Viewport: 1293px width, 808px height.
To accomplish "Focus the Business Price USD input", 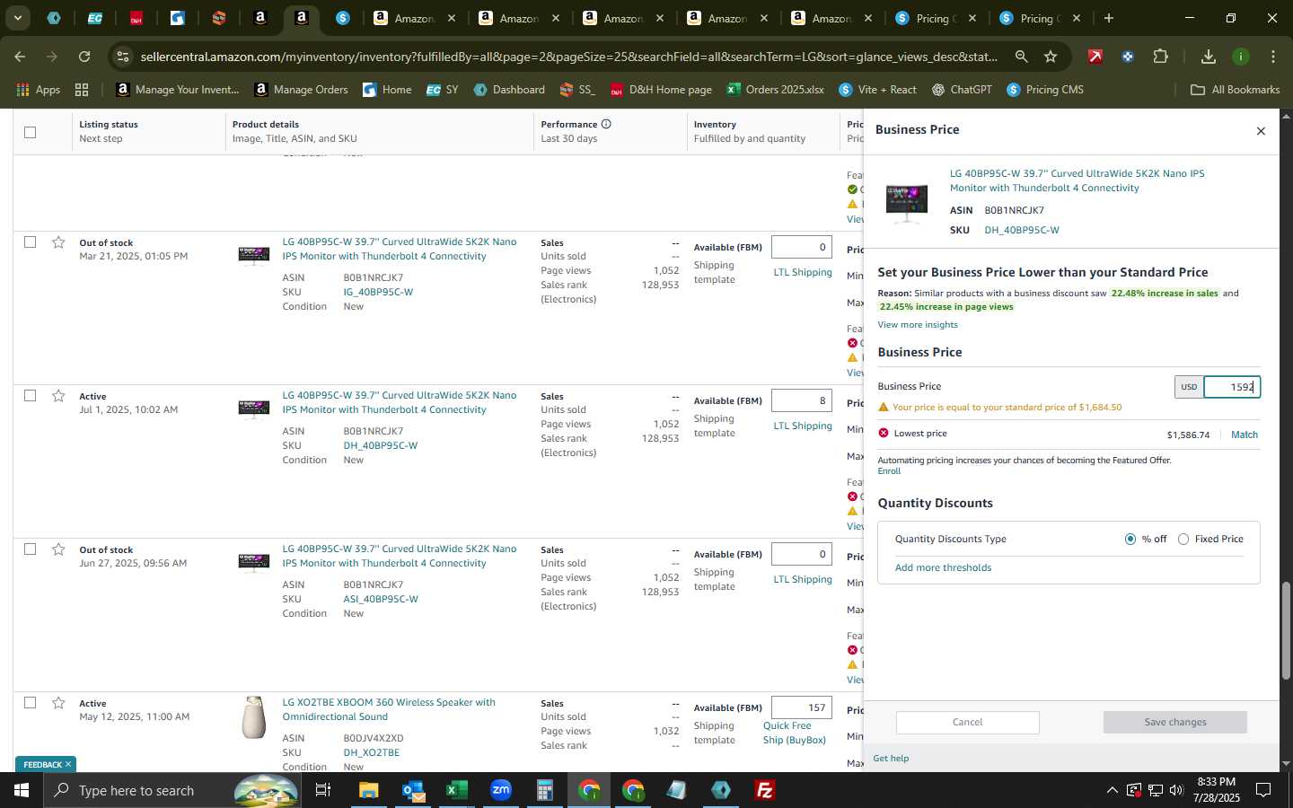I will (x=1231, y=387).
